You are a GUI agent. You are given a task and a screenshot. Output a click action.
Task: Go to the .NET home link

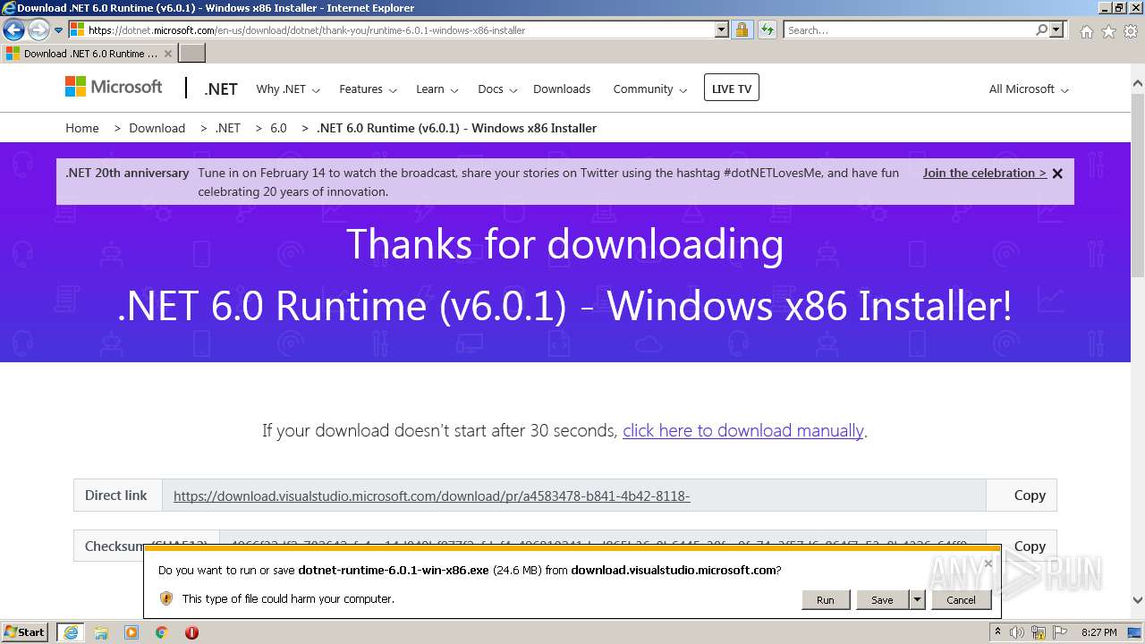[x=220, y=89]
